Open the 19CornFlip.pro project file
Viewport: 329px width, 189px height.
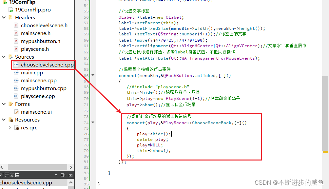tap(33, 9)
